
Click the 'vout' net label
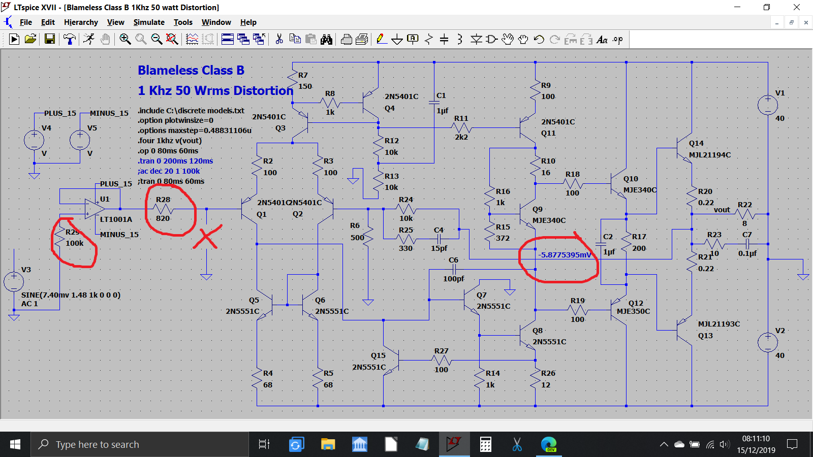coord(722,210)
